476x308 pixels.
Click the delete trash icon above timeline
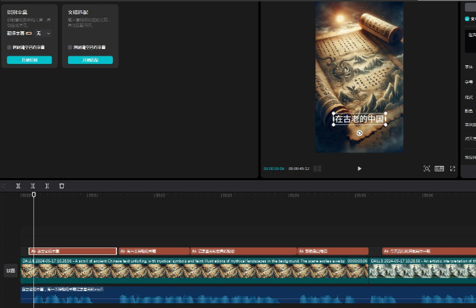[x=62, y=186]
